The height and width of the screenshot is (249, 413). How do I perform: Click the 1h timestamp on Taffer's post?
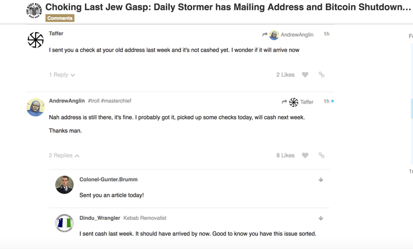click(326, 34)
